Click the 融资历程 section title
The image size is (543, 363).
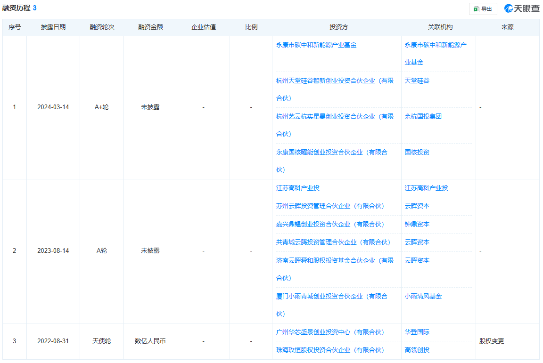coord(16,8)
